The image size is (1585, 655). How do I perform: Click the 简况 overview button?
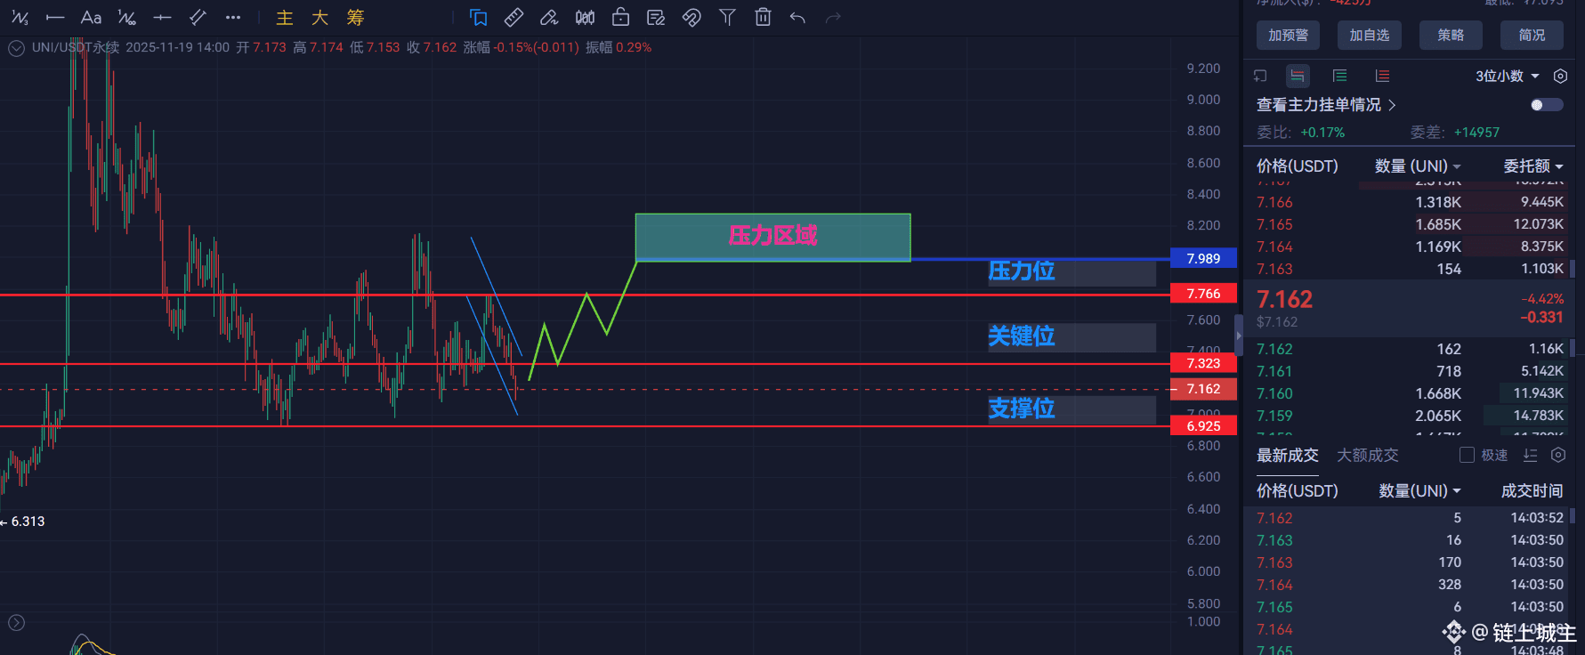click(1532, 35)
